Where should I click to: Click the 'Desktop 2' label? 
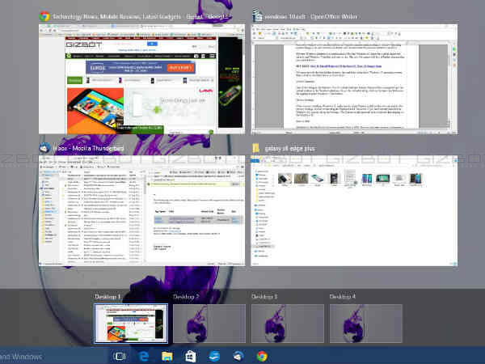click(186, 297)
